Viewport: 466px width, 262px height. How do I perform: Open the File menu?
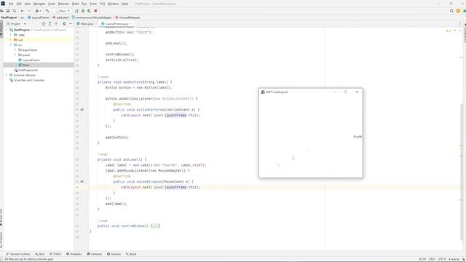[x=11, y=4]
